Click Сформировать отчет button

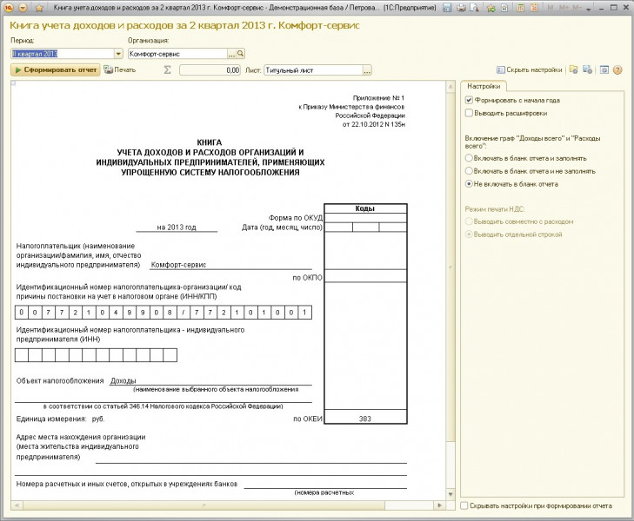point(56,69)
